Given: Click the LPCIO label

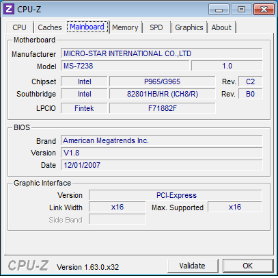Looking at the screenshot, I should [x=46, y=108].
